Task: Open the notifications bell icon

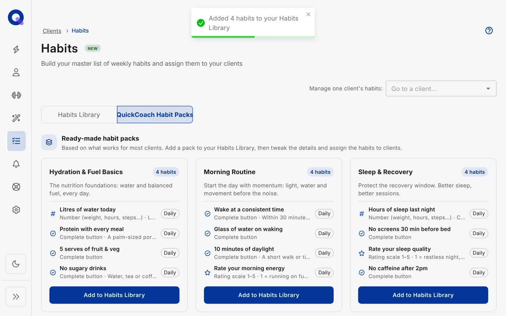Action: pos(16,164)
